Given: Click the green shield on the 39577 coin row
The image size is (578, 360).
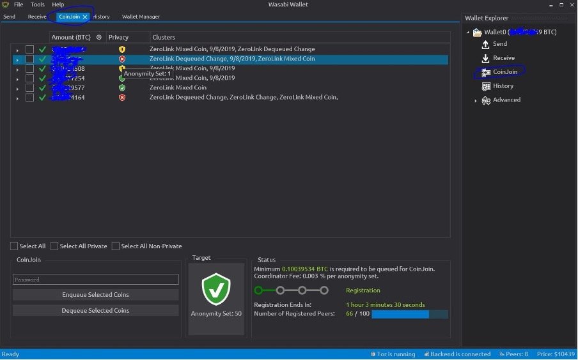Looking at the screenshot, I should pos(122,87).
